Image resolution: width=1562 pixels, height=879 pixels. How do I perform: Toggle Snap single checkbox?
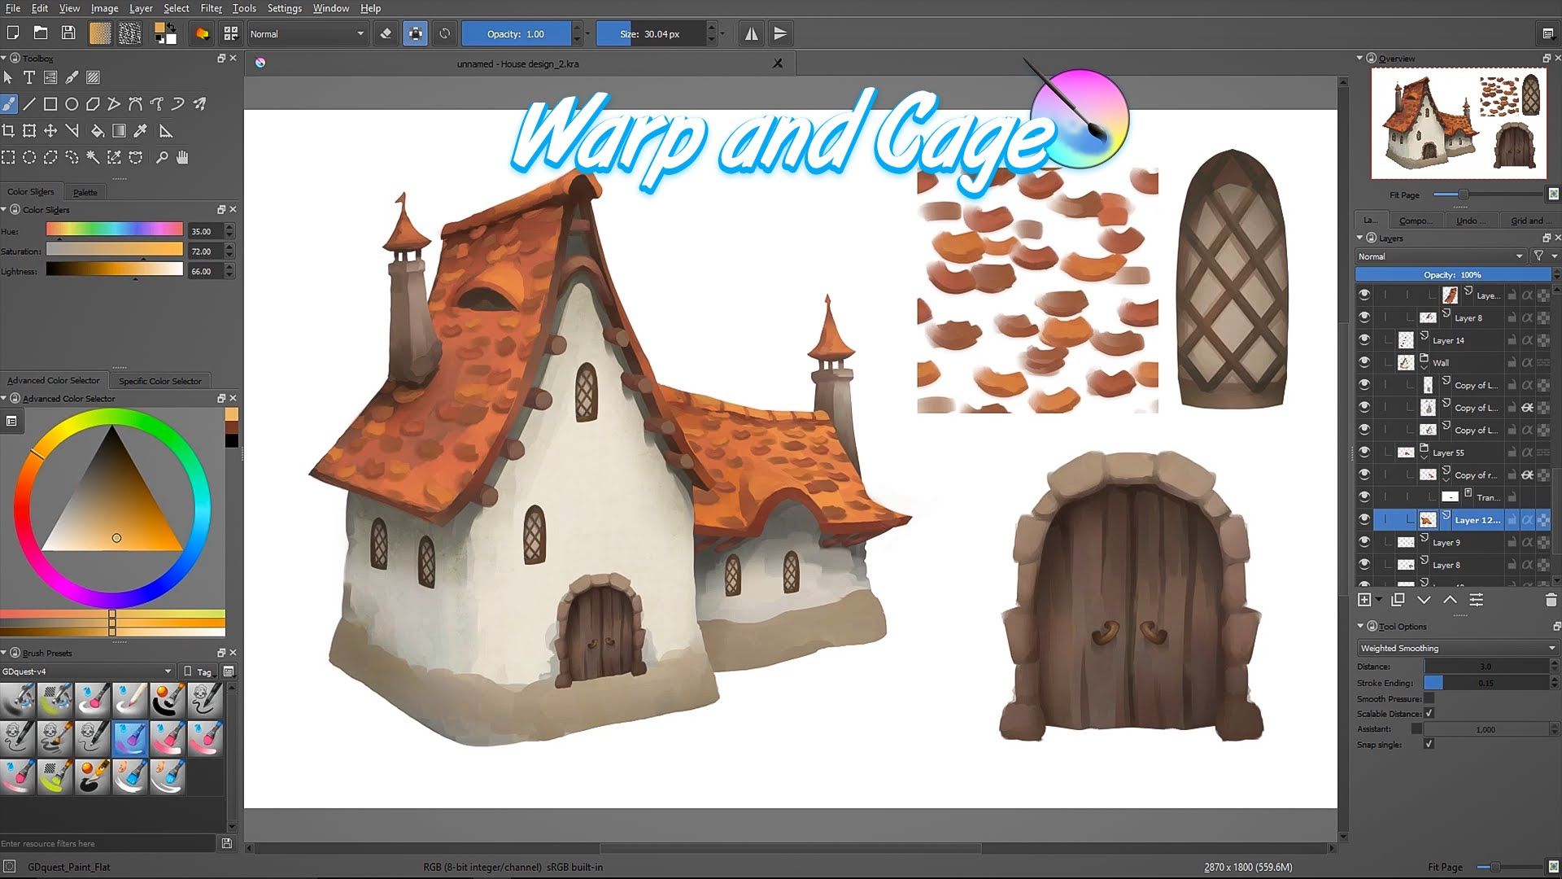click(x=1429, y=745)
